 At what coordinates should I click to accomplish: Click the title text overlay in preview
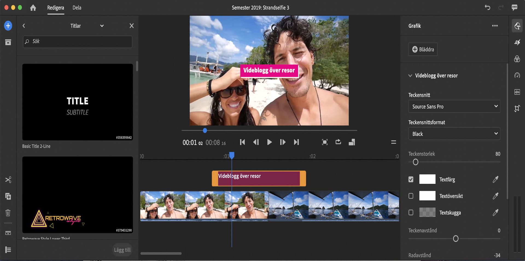[x=269, y=70]
